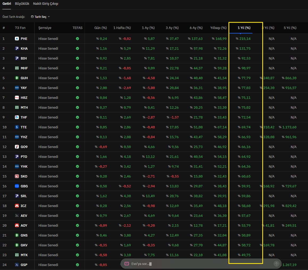Click the MHF fund logo icon
308x270 pixels.
point(17,68)
